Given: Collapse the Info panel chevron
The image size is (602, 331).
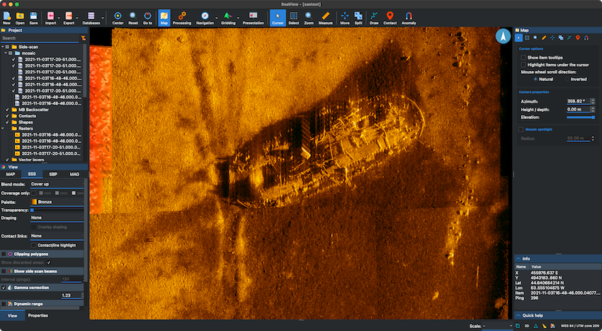Looking at the screenshot, I should (518, 259).
